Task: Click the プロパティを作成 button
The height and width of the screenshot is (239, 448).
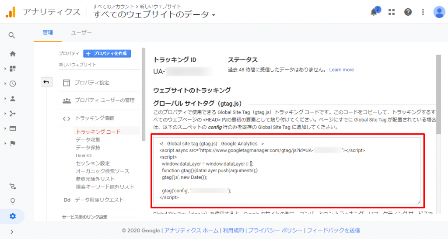Action: [x=107, y=53]
